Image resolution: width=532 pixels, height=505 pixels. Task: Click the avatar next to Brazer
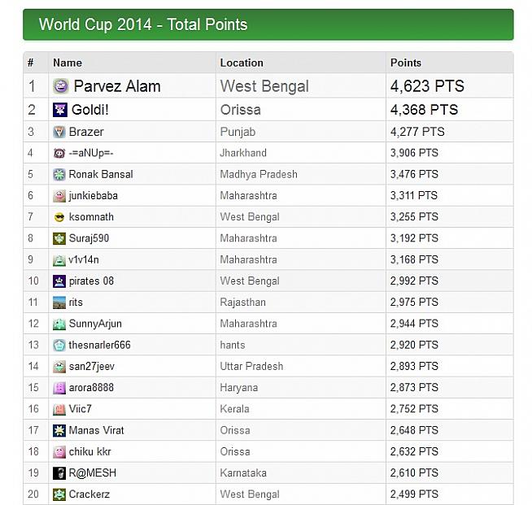(x=59, y=132)
